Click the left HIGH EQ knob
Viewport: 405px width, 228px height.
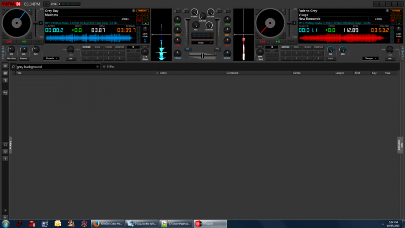178,20
